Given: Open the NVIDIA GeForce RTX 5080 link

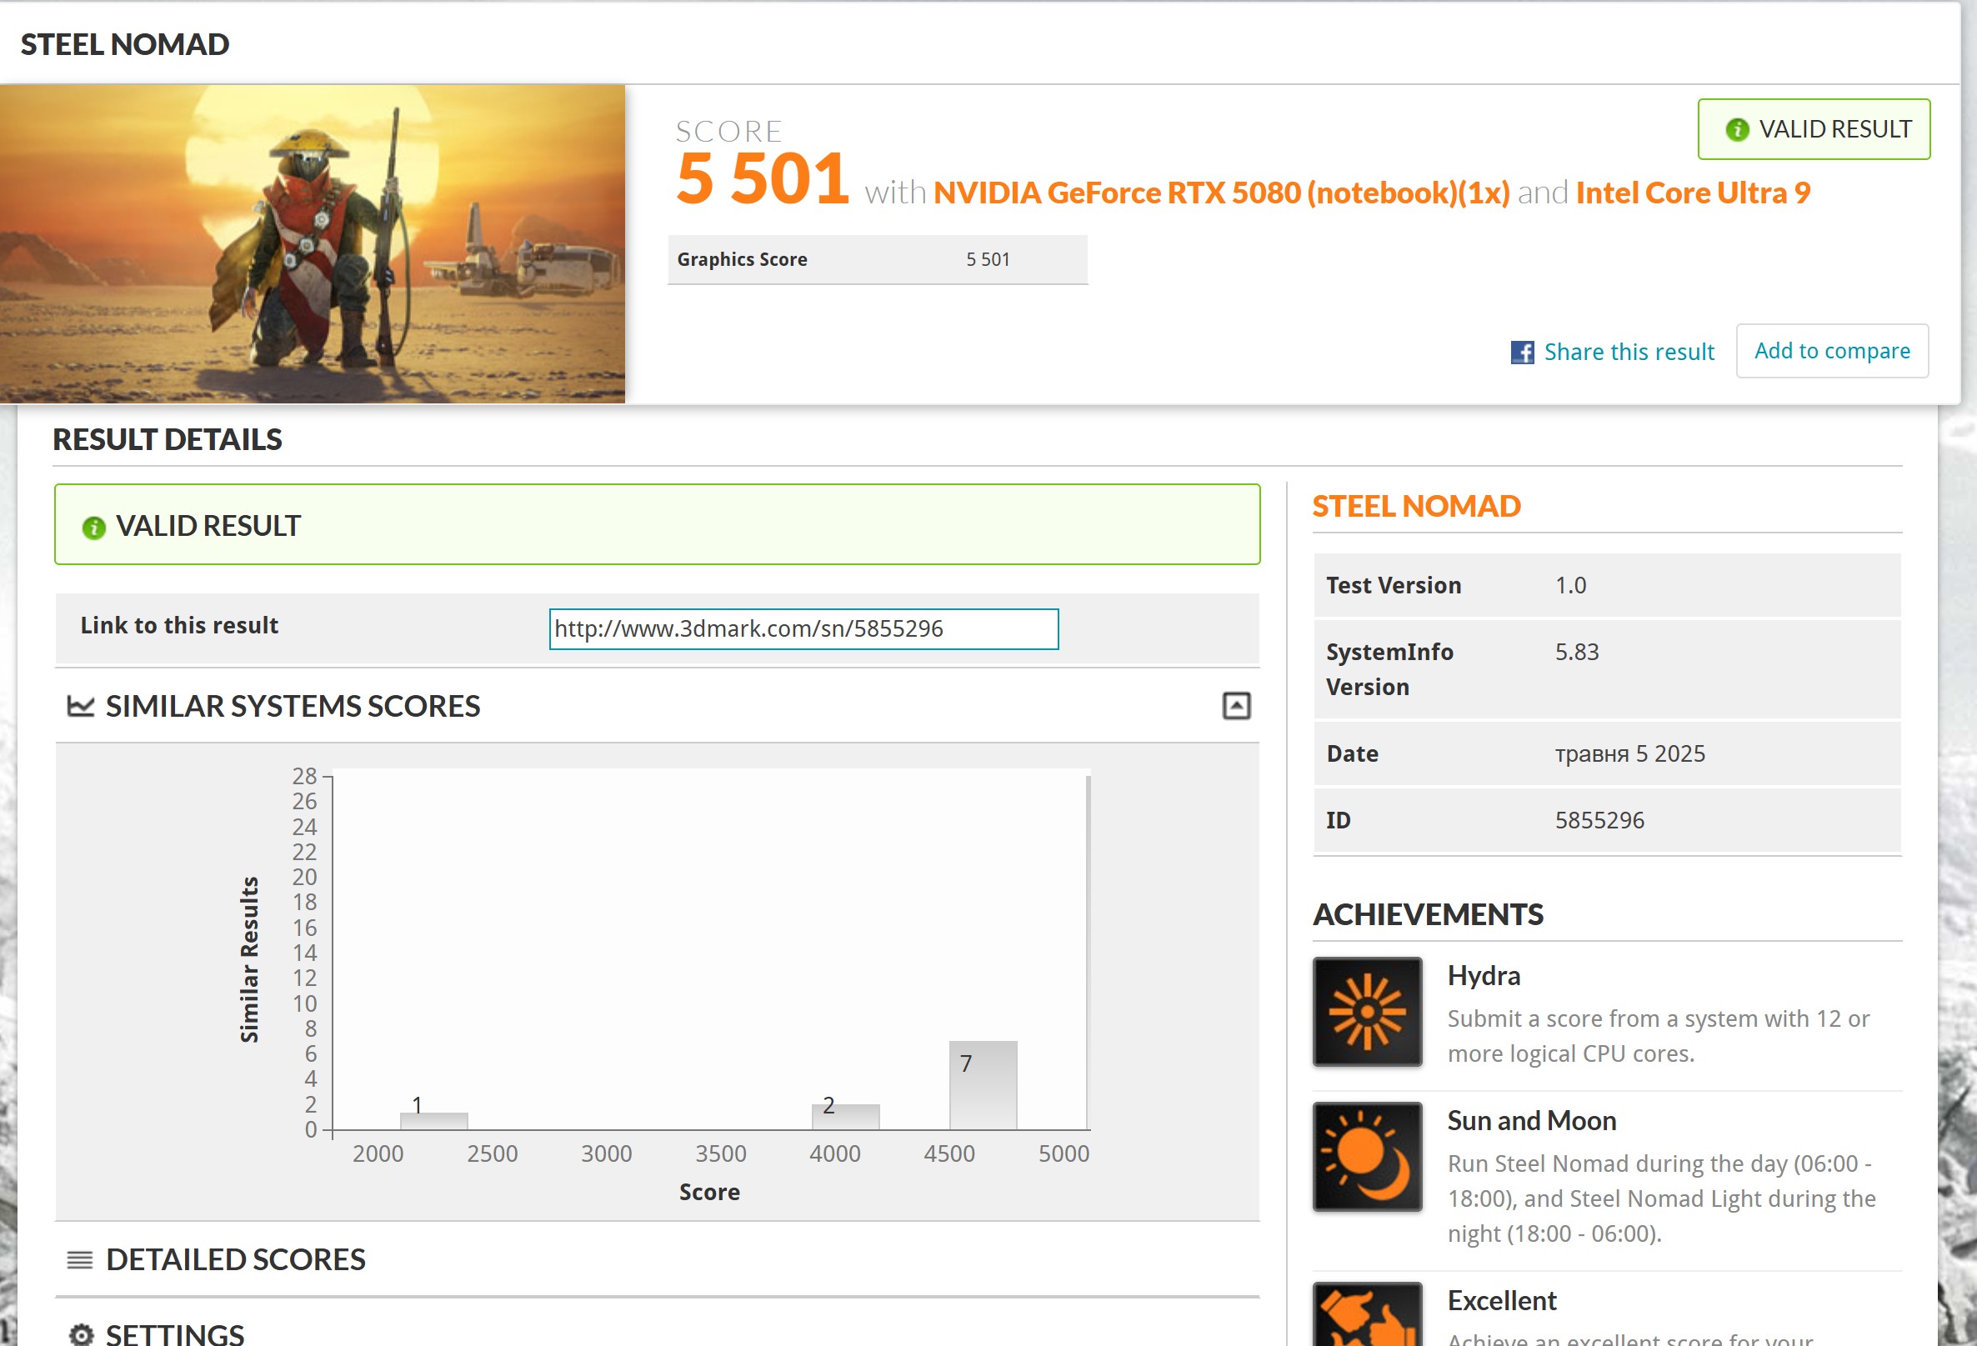Looking at the screenshot, I should pos(1221,193).
